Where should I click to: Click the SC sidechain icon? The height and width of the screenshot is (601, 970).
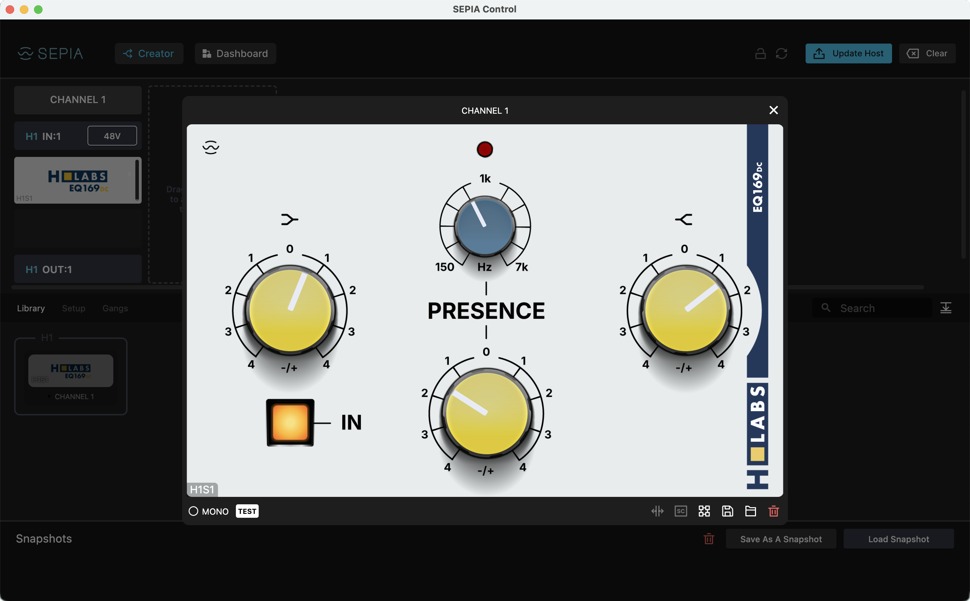(x=681, y=511)
